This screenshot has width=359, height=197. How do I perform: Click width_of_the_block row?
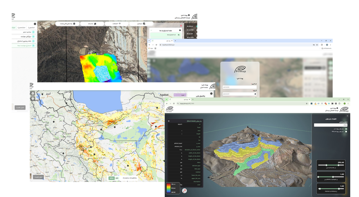184,153
